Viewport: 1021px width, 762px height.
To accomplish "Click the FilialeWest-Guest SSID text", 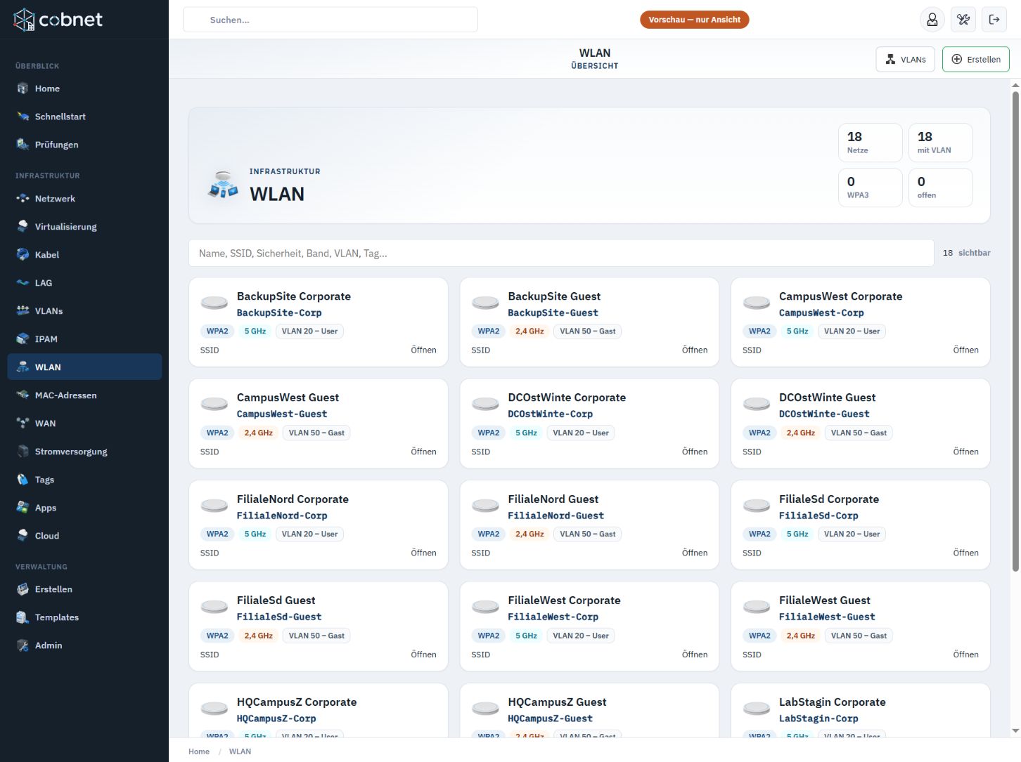I will coord(827,617).
